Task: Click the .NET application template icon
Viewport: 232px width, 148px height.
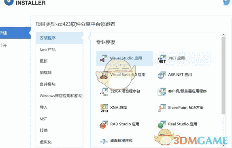Action: click(x=162, y=59)
